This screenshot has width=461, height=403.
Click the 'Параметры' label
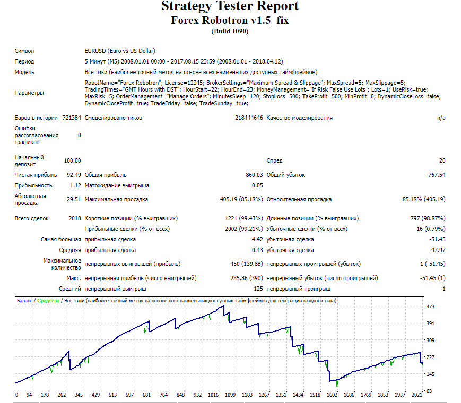[29, 93]
